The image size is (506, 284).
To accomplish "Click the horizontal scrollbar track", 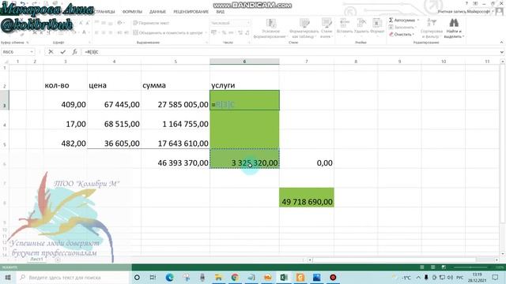I will point(402,260).
